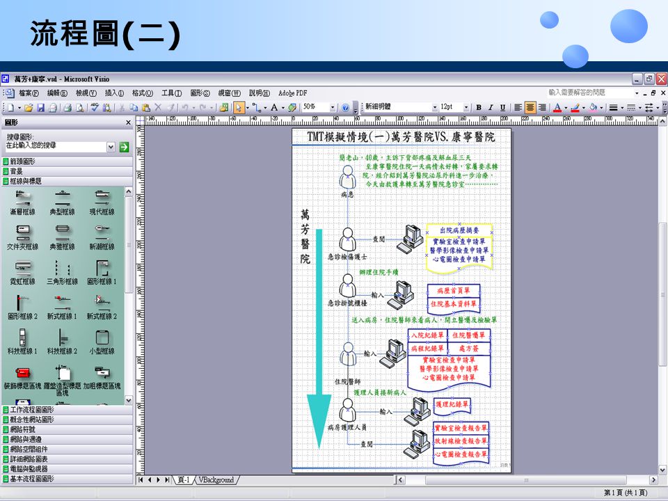Click the Line Color pen icon
The height and width of the screenshot is (501, 668).
point(575,108)
